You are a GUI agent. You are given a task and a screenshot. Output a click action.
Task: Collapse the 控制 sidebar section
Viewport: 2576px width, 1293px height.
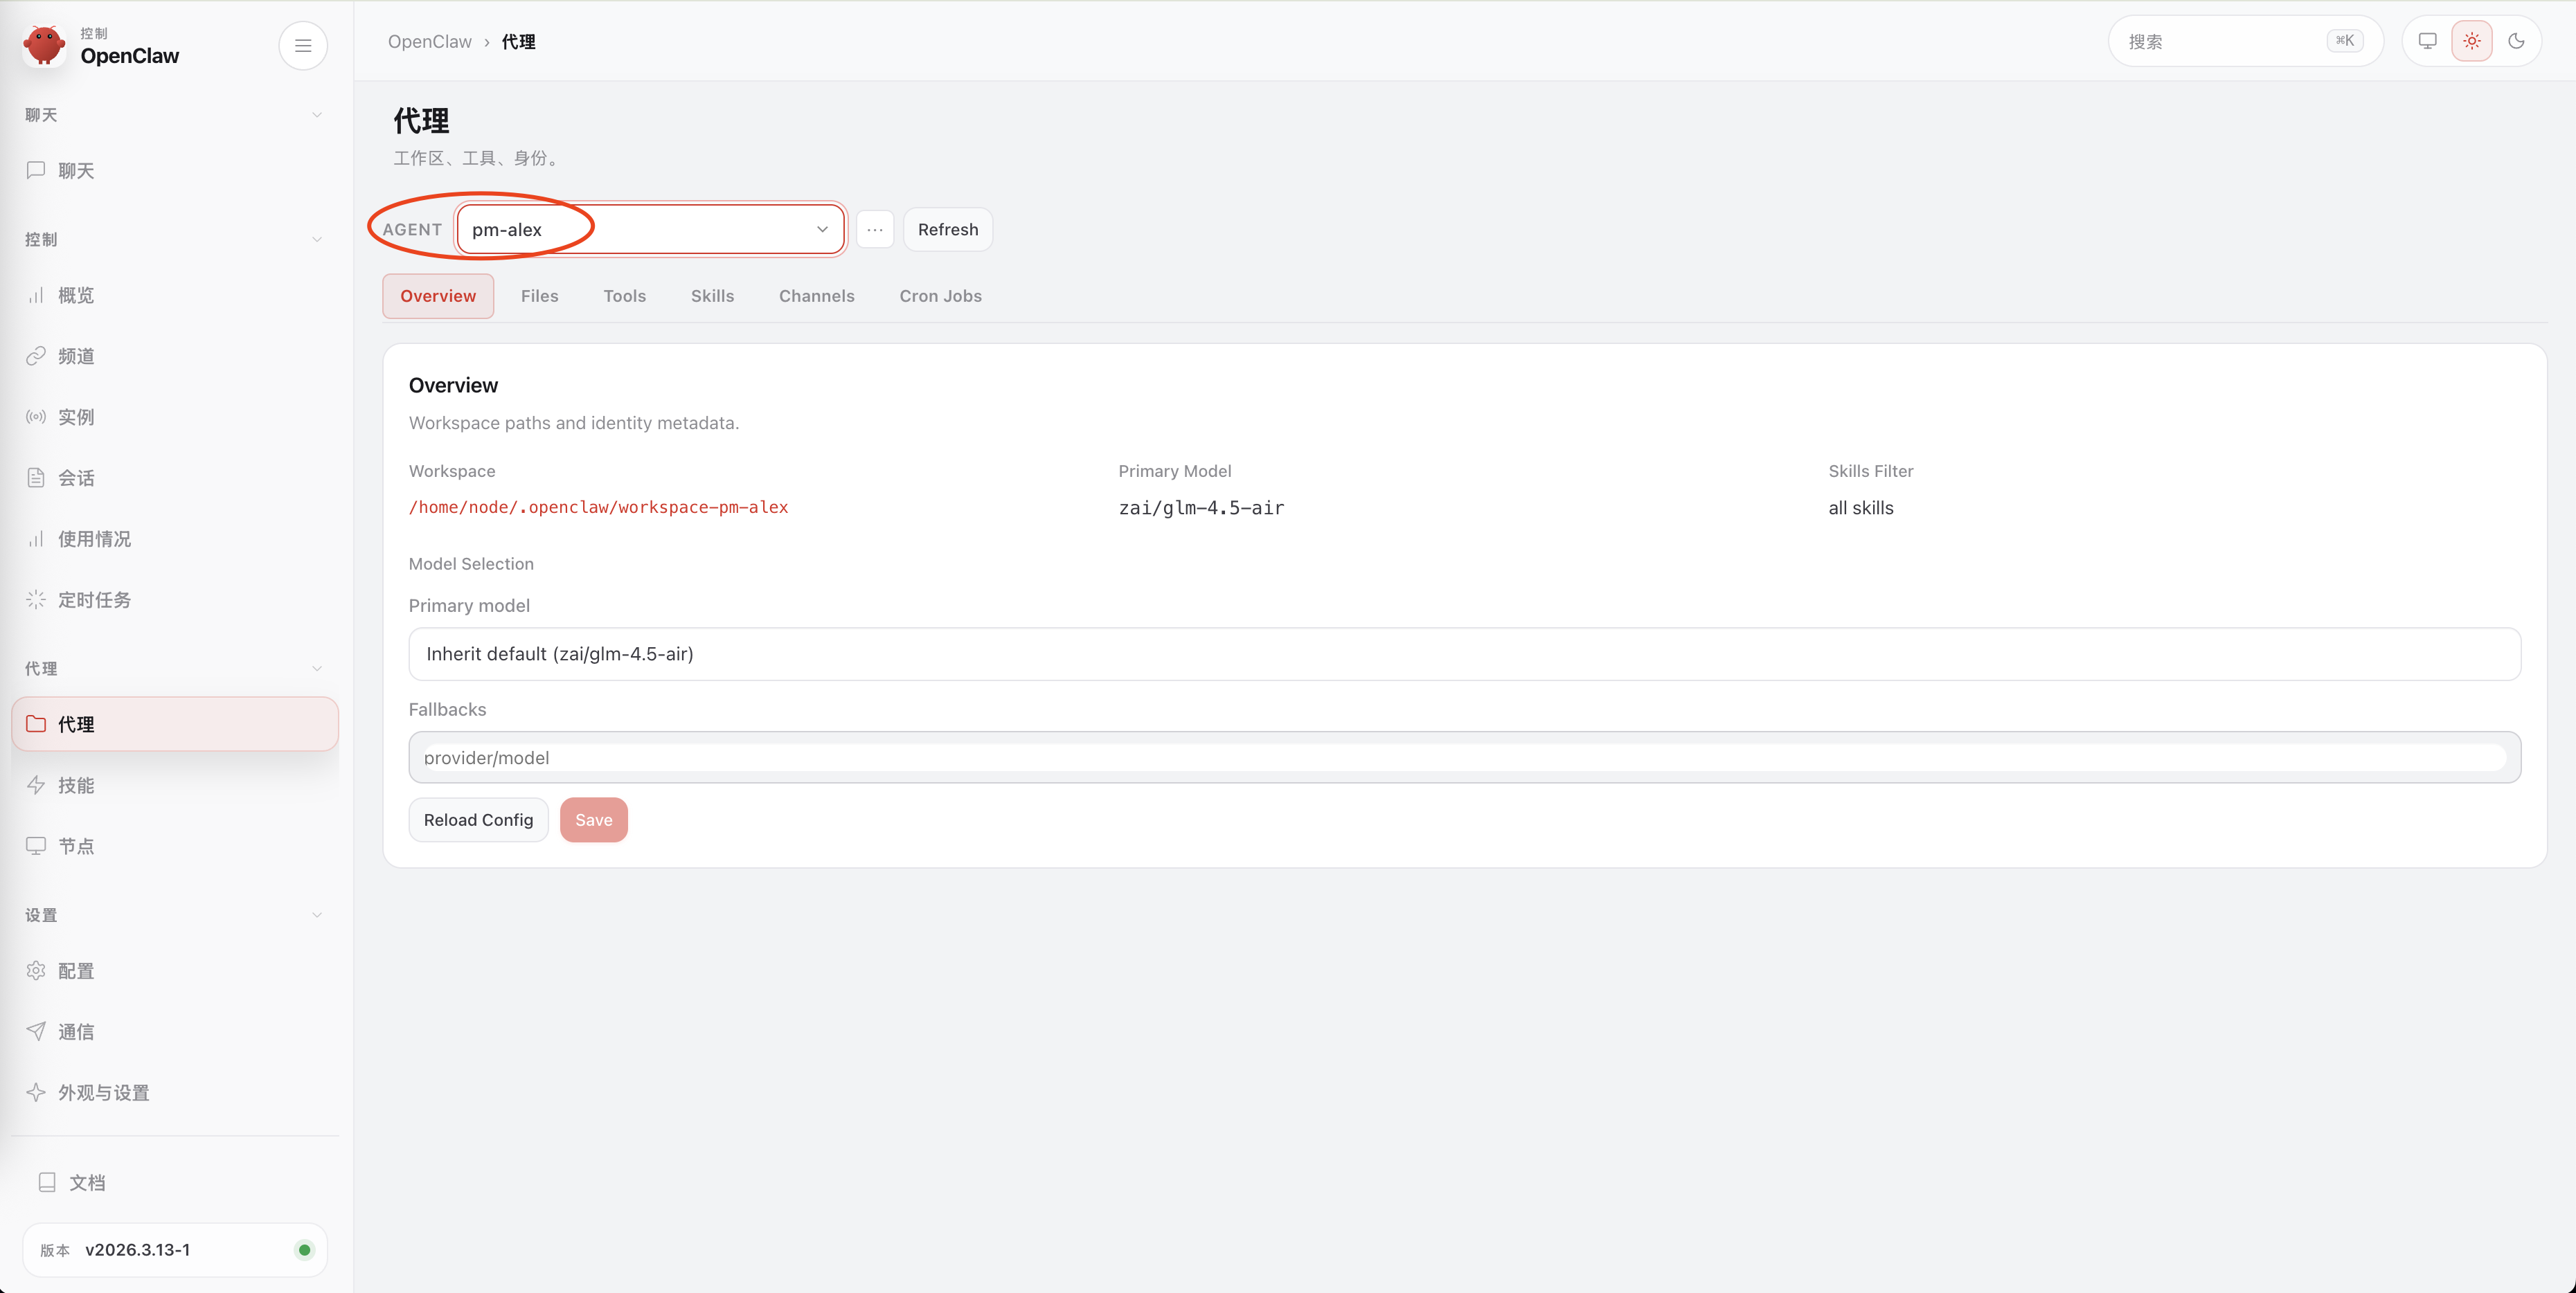(x=316, y=239)
